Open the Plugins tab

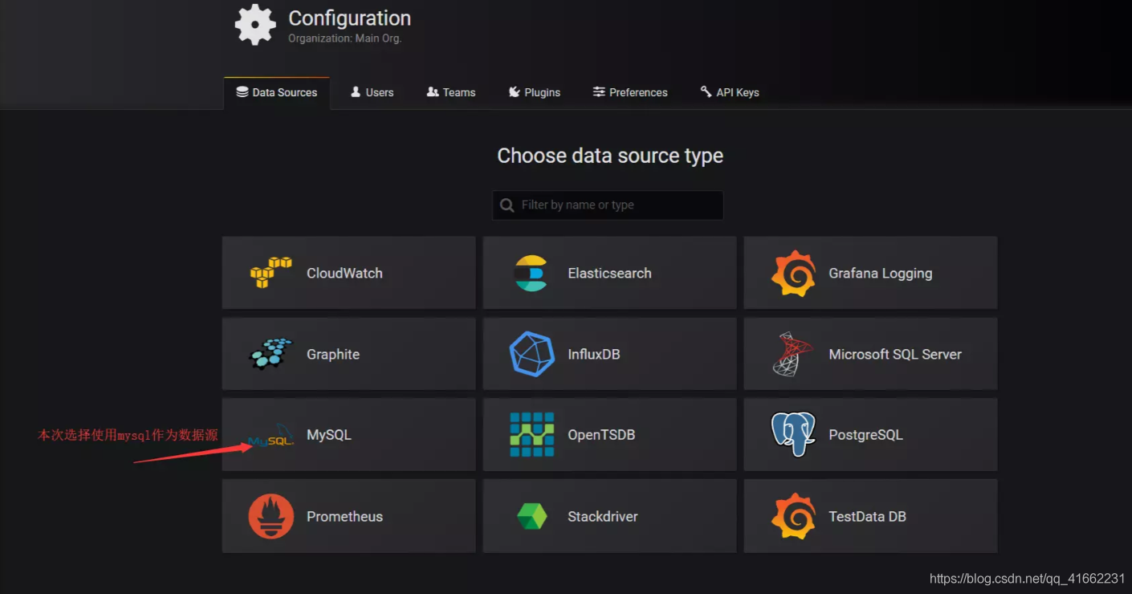tap(534, 93)
